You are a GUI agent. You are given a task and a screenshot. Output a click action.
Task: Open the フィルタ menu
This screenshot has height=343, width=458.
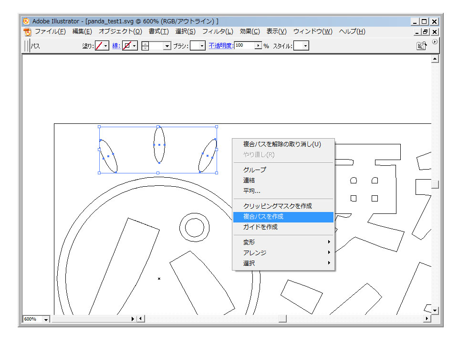tap(218, 31)
